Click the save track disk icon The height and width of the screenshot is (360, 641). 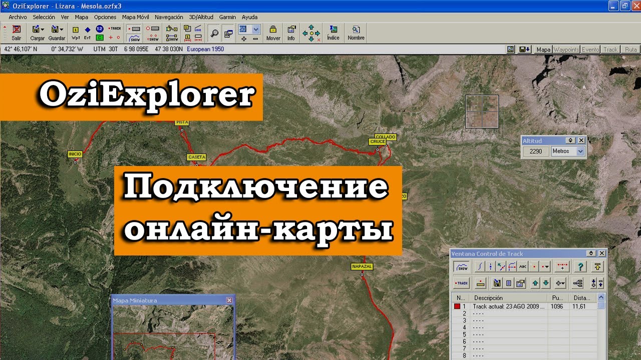[x=497, y=283]
